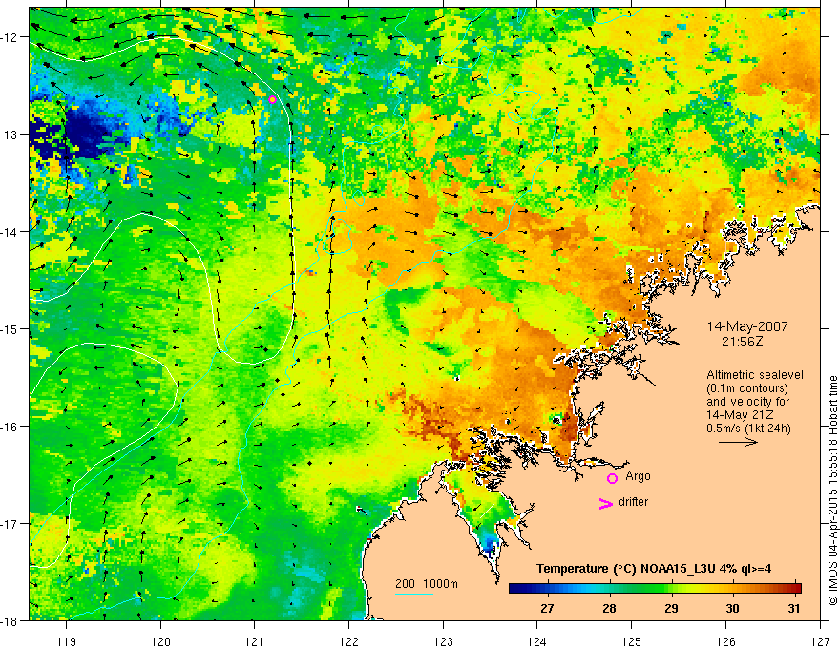Click the 21:56Z time label
Viewport: 840px width, 649px height.
[742, 342]
